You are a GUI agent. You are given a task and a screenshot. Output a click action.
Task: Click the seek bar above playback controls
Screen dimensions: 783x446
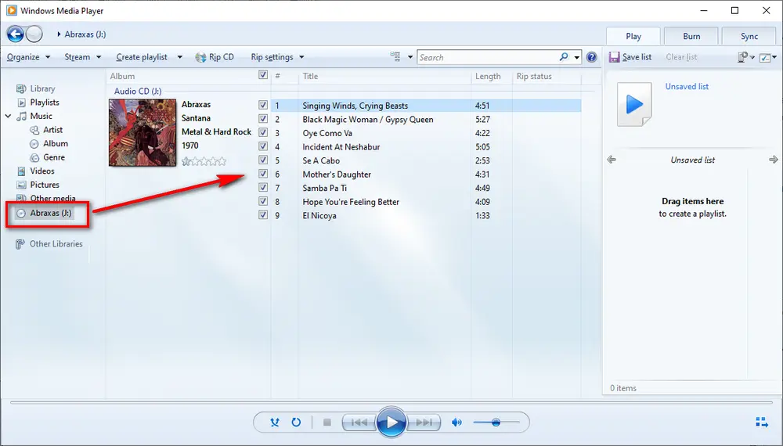391,402
